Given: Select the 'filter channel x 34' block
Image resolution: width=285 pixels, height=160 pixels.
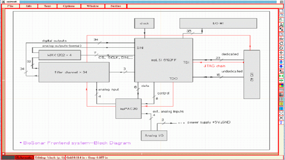Looking at the screenshot, I should pyautogui.click(x=74, y=72).
